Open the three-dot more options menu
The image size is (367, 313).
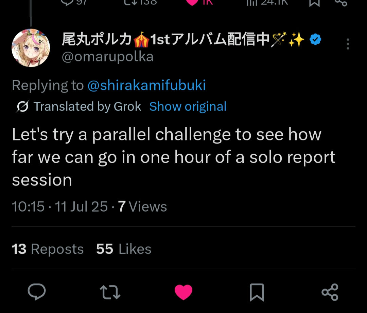pyautogui.click(x=348, y=44)
